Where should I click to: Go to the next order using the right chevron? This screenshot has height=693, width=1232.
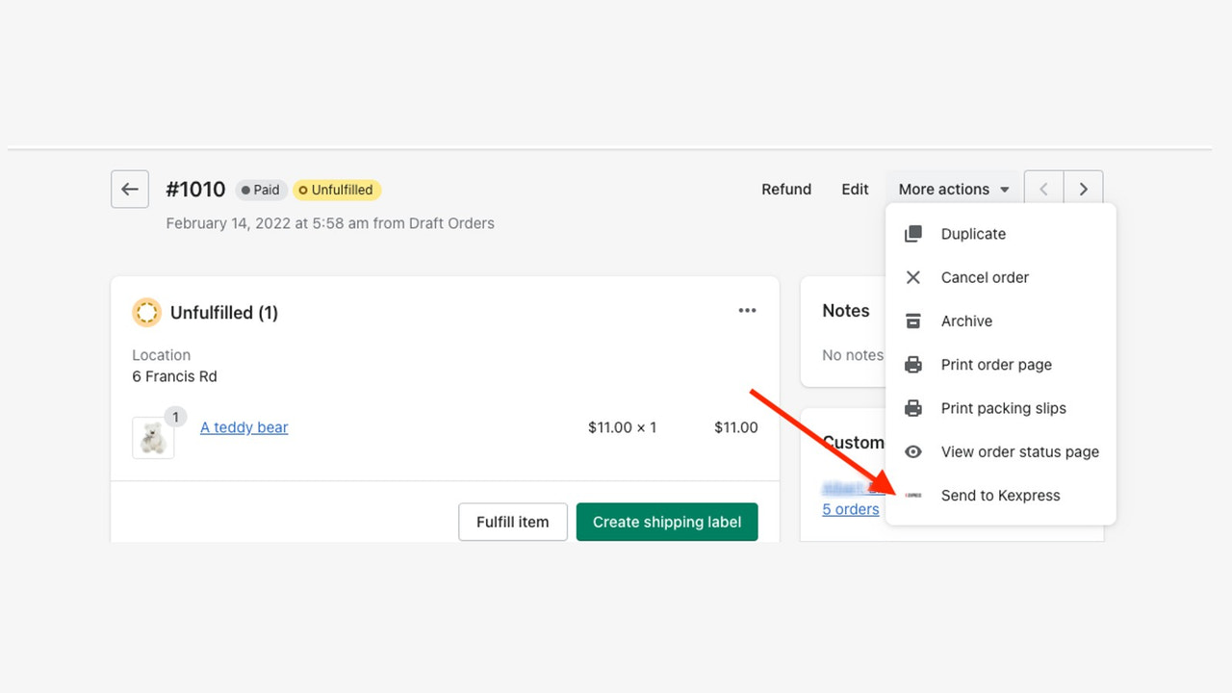(1083, 188)
